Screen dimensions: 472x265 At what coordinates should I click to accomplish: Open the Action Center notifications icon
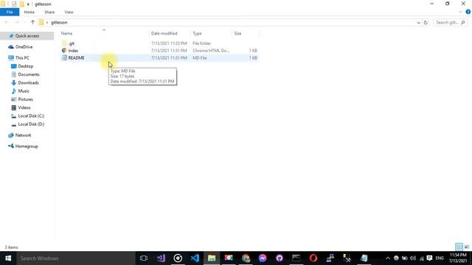(429, 258)
